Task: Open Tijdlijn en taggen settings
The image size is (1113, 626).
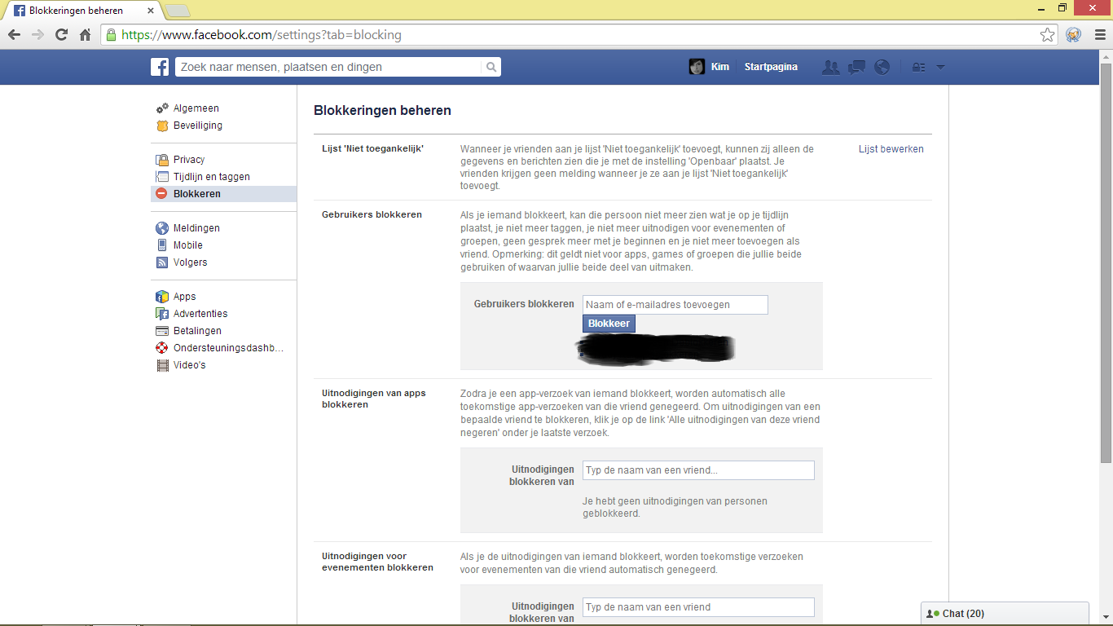Action: (211, 177)
